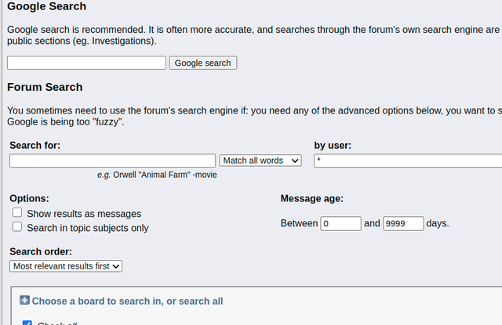Expand board list via plus icon
Image resolution: width=502 pixels, height=325 pixels.
tap(24, 300)
